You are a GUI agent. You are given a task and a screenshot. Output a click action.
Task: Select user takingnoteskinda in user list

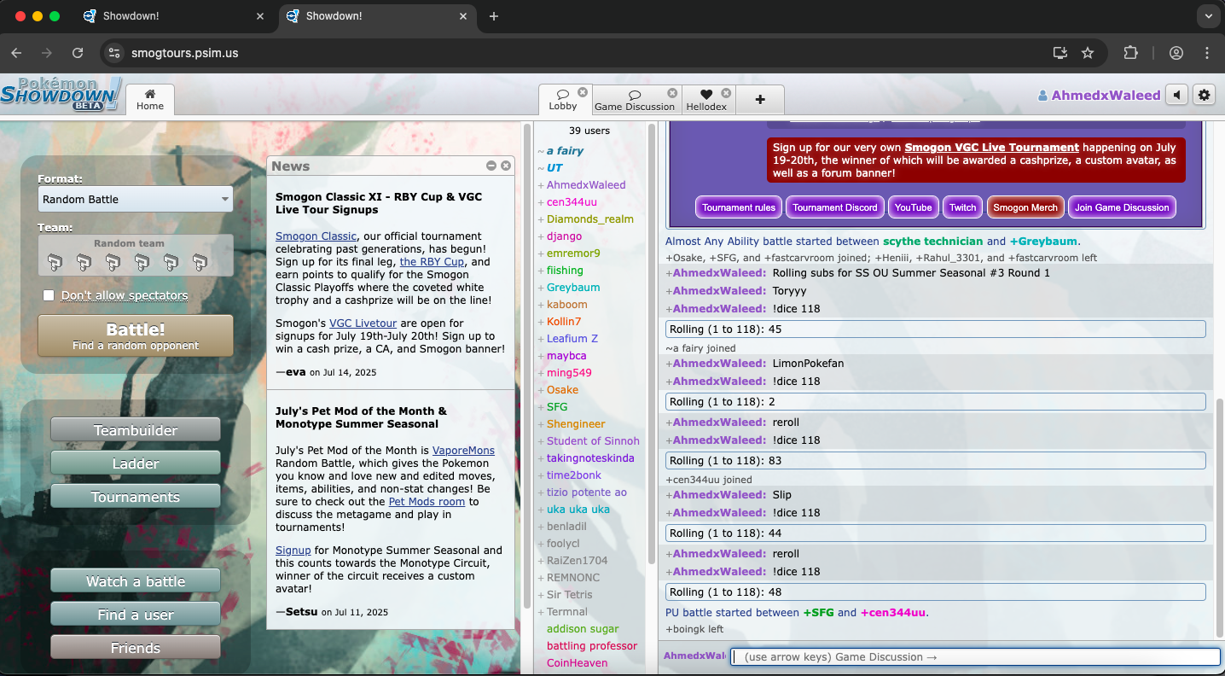click(590, 458)
